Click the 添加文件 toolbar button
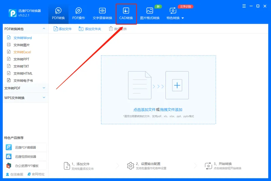Screen dimensions: 271x181 63,29
